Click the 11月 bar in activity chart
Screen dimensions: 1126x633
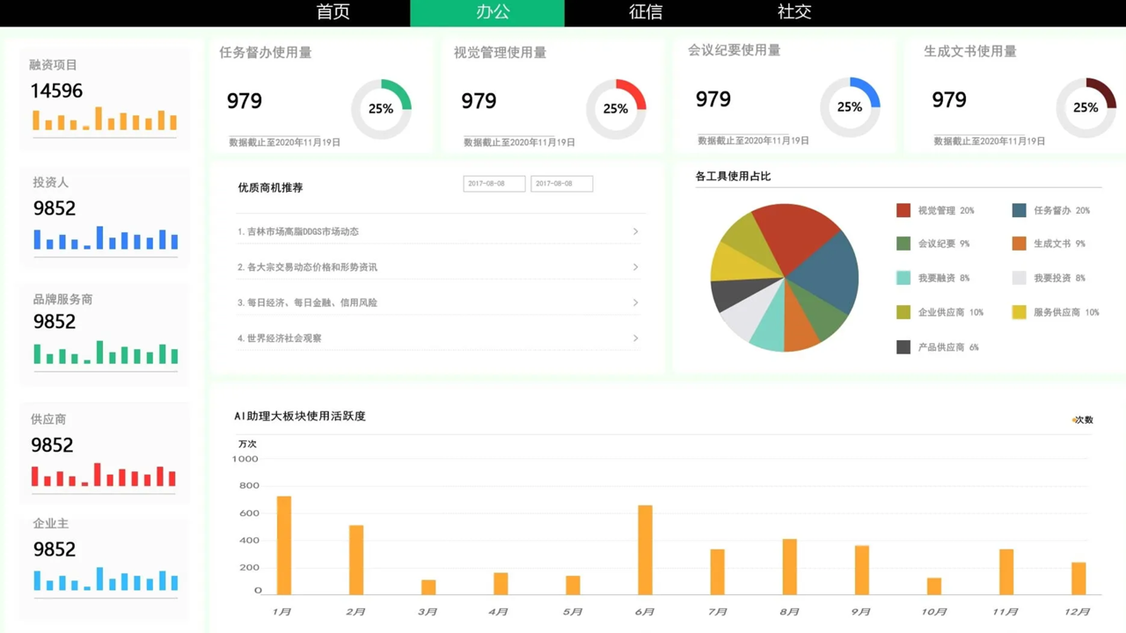tap(1006, 572)
